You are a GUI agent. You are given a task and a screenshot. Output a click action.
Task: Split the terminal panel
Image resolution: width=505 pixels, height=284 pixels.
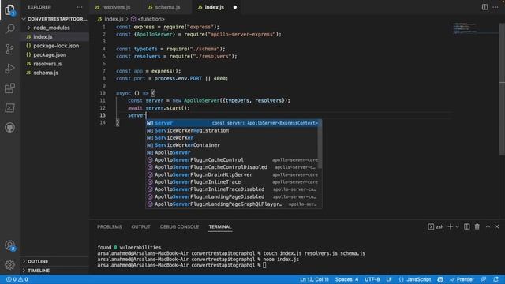click(x=466, y=226)
